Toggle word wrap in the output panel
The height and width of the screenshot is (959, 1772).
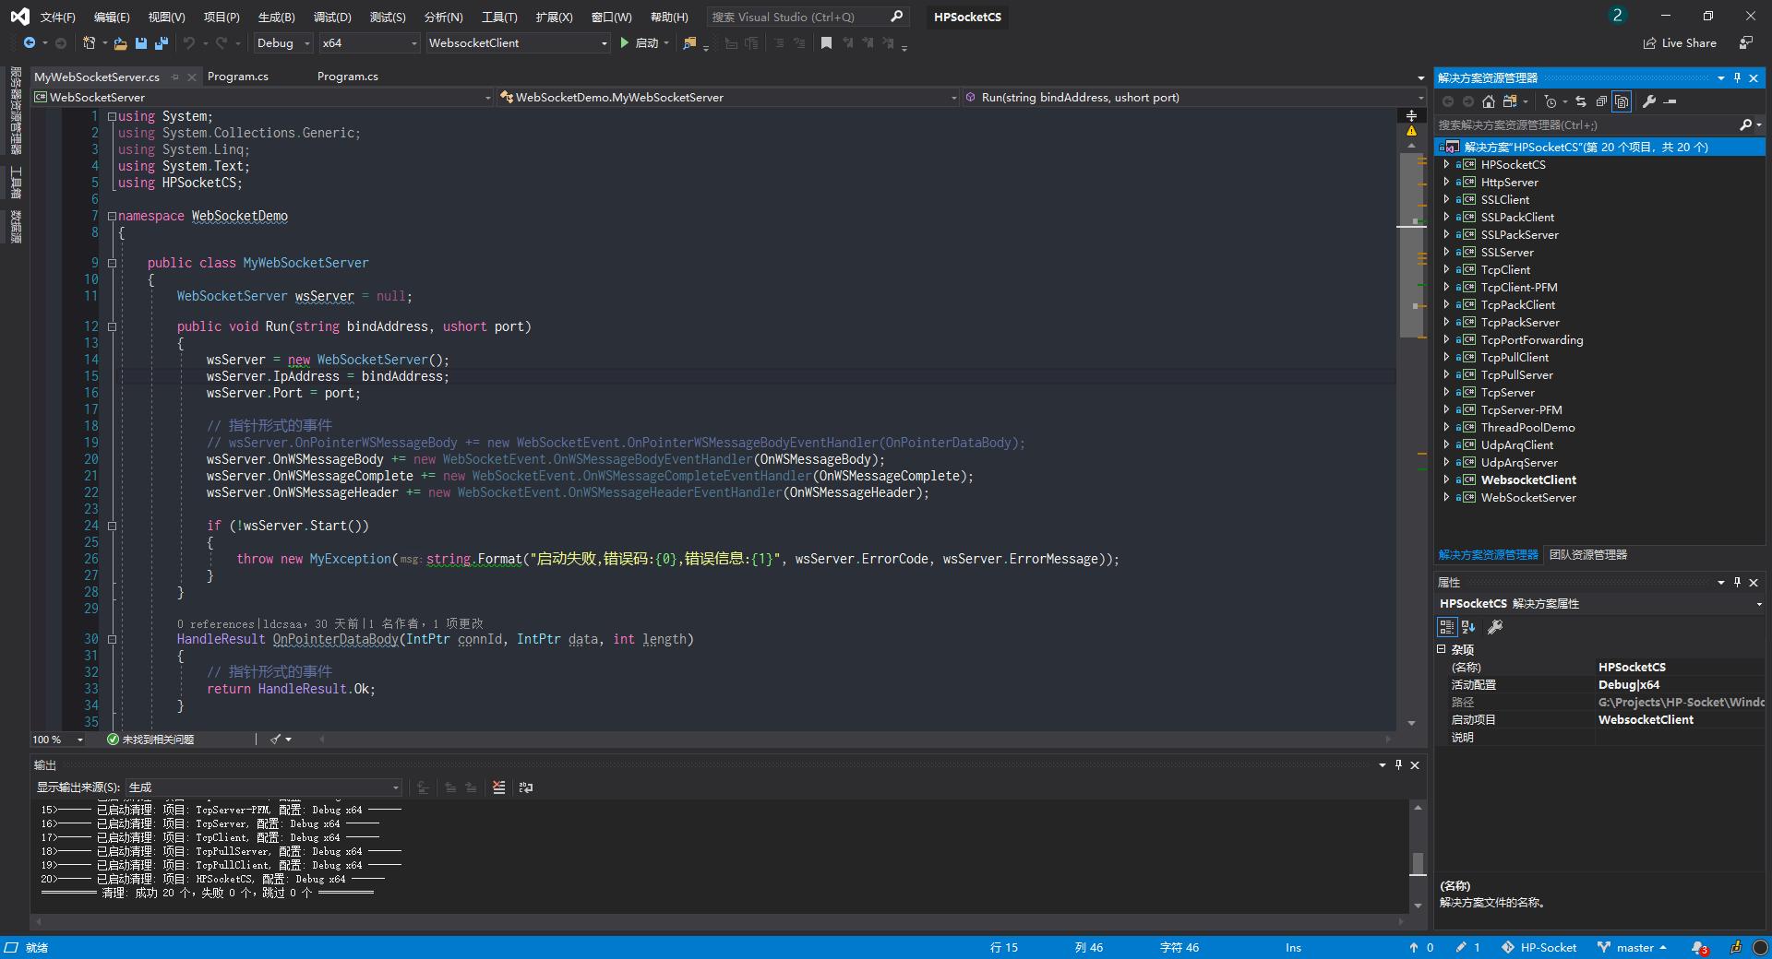(x=526, y=787)
